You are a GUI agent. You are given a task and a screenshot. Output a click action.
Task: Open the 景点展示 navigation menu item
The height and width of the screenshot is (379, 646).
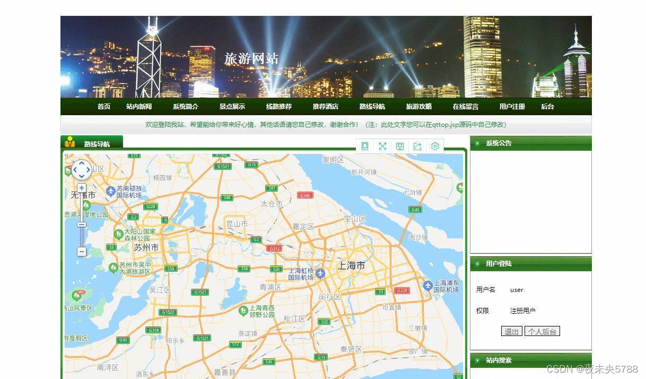pos(232,106)
